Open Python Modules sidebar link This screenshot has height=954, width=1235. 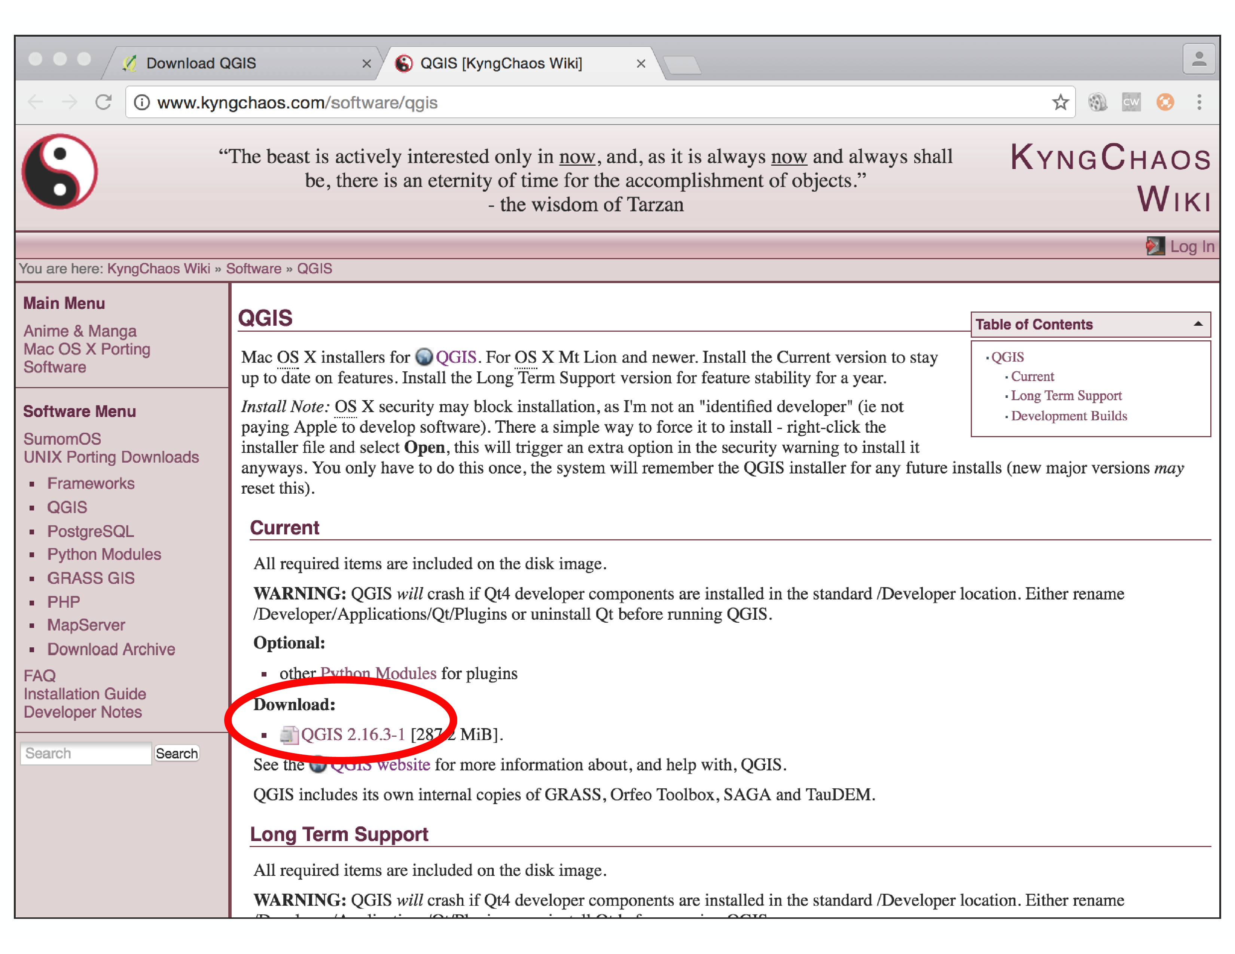coord(104,554)
